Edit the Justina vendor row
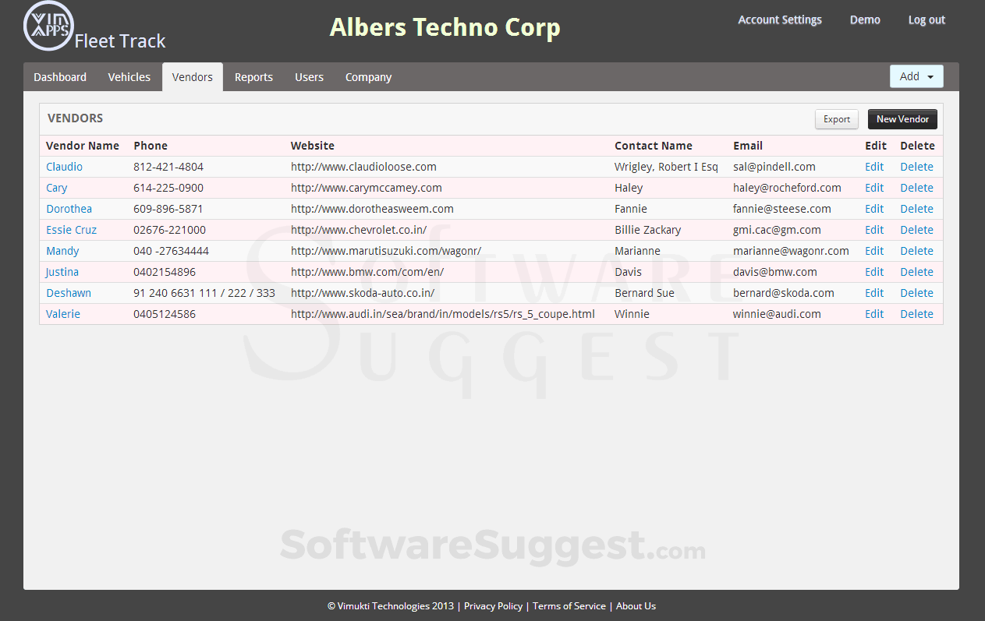 pos(874,272)
